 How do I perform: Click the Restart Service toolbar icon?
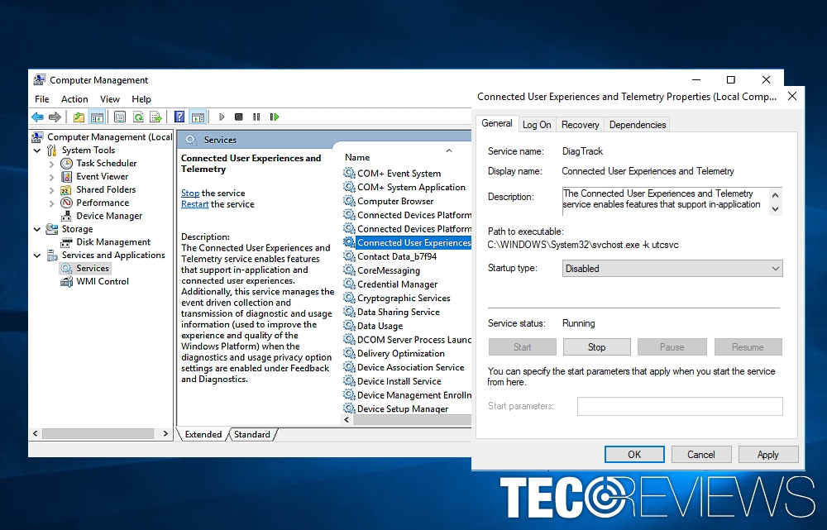(x=275, y=117)
